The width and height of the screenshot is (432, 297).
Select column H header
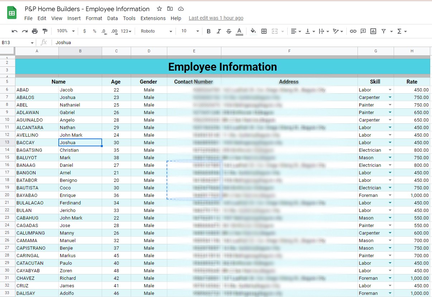click(x=412, y=51)
